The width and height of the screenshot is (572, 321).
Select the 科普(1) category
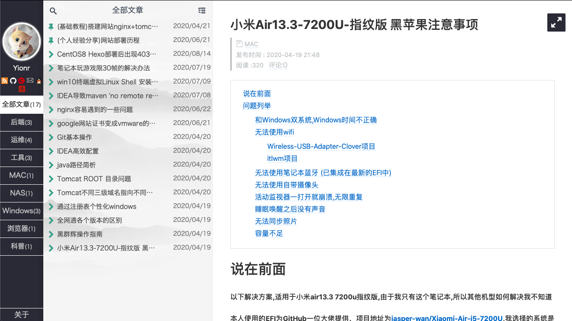click(x=22, y=247)
